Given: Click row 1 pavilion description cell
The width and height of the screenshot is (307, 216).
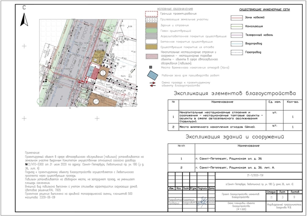Looking at the screenshot, I should click(222, 117).
